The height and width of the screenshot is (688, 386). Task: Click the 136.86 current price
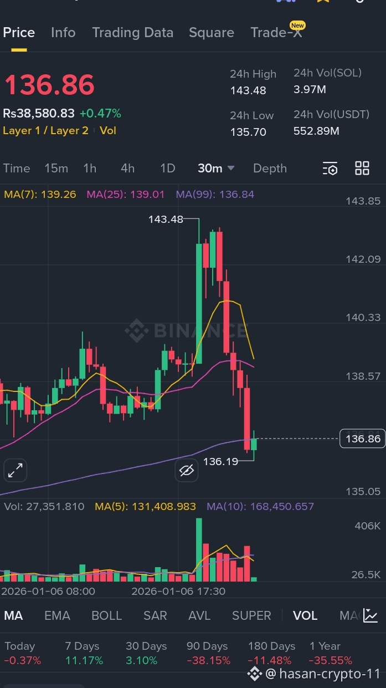tap(49, 85)
